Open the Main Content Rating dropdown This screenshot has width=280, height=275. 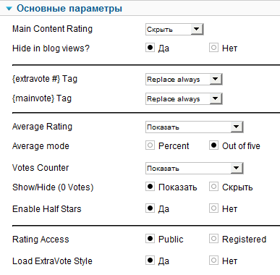pyautogui.click(x=174, y=30)
